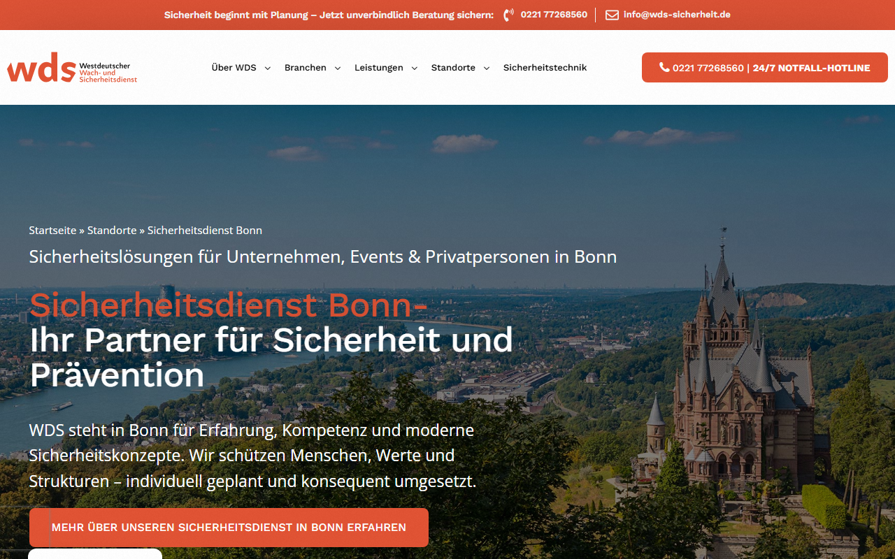This screenshot has height=559, width=895.
Task: Open the Standorte menu item
Action: pyautogui.click(x=453, y=68)
